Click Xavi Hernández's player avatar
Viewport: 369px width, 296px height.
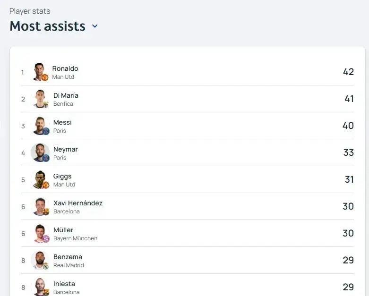(40, 206)
